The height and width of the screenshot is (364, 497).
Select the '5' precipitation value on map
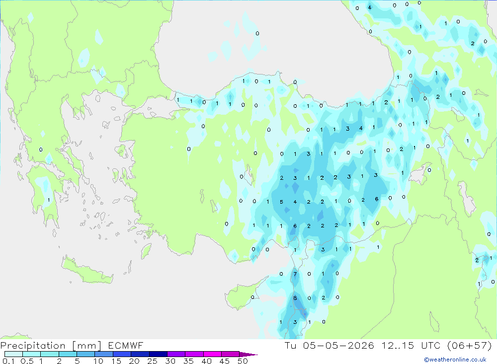pos(281,202)
